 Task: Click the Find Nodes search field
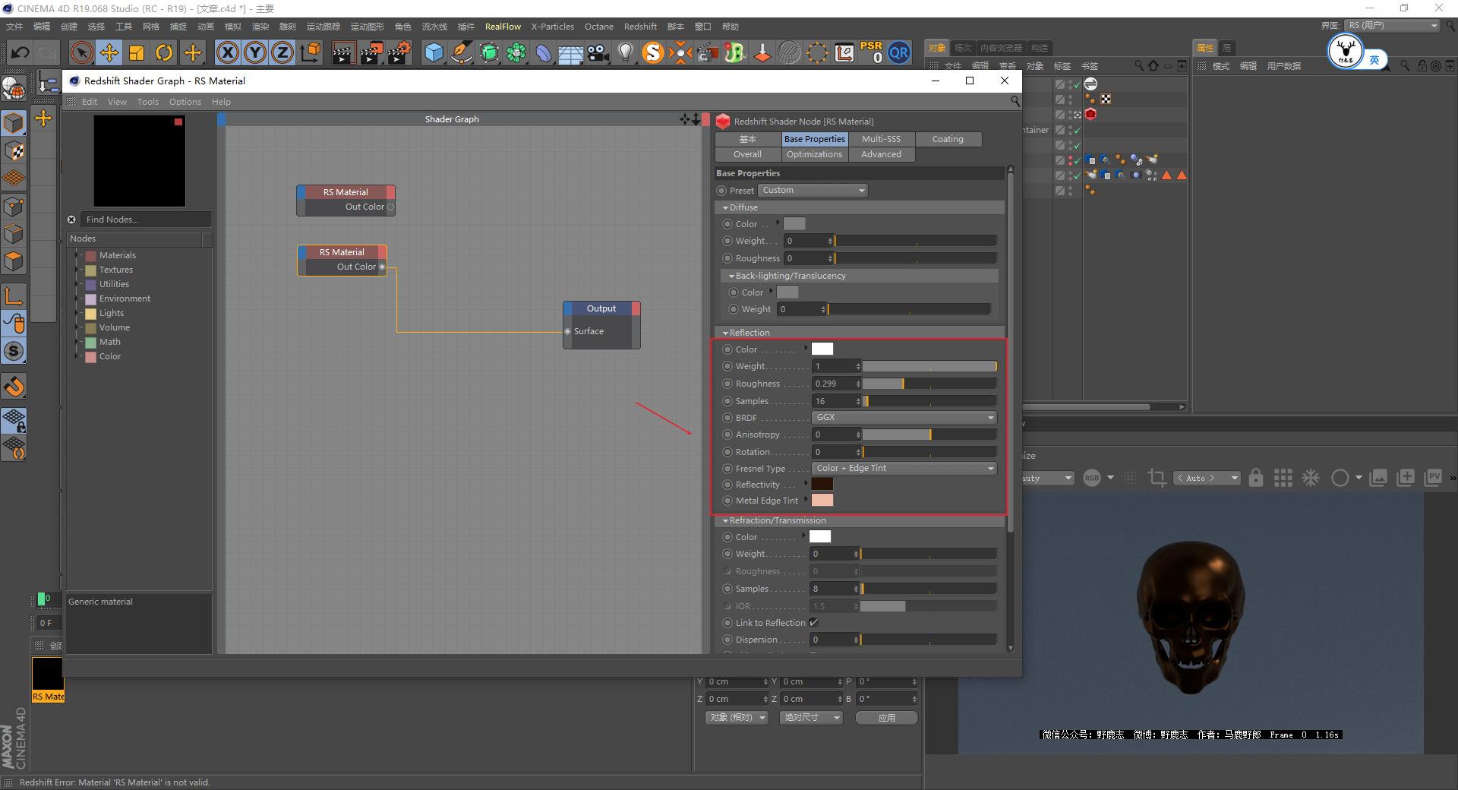coord(144,219)
